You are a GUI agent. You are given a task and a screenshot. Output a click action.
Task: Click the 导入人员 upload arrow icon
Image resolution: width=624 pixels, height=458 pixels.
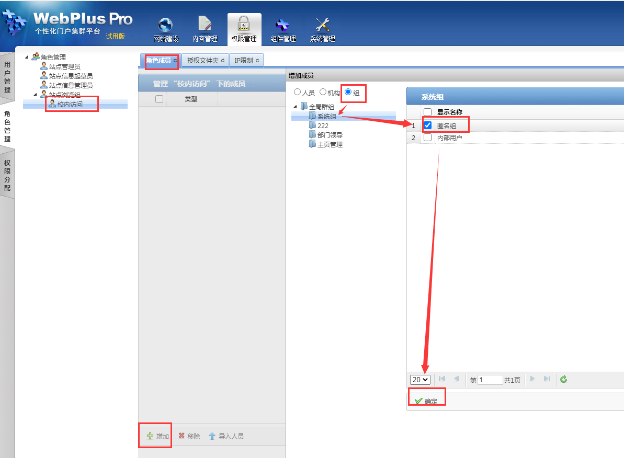212,436
